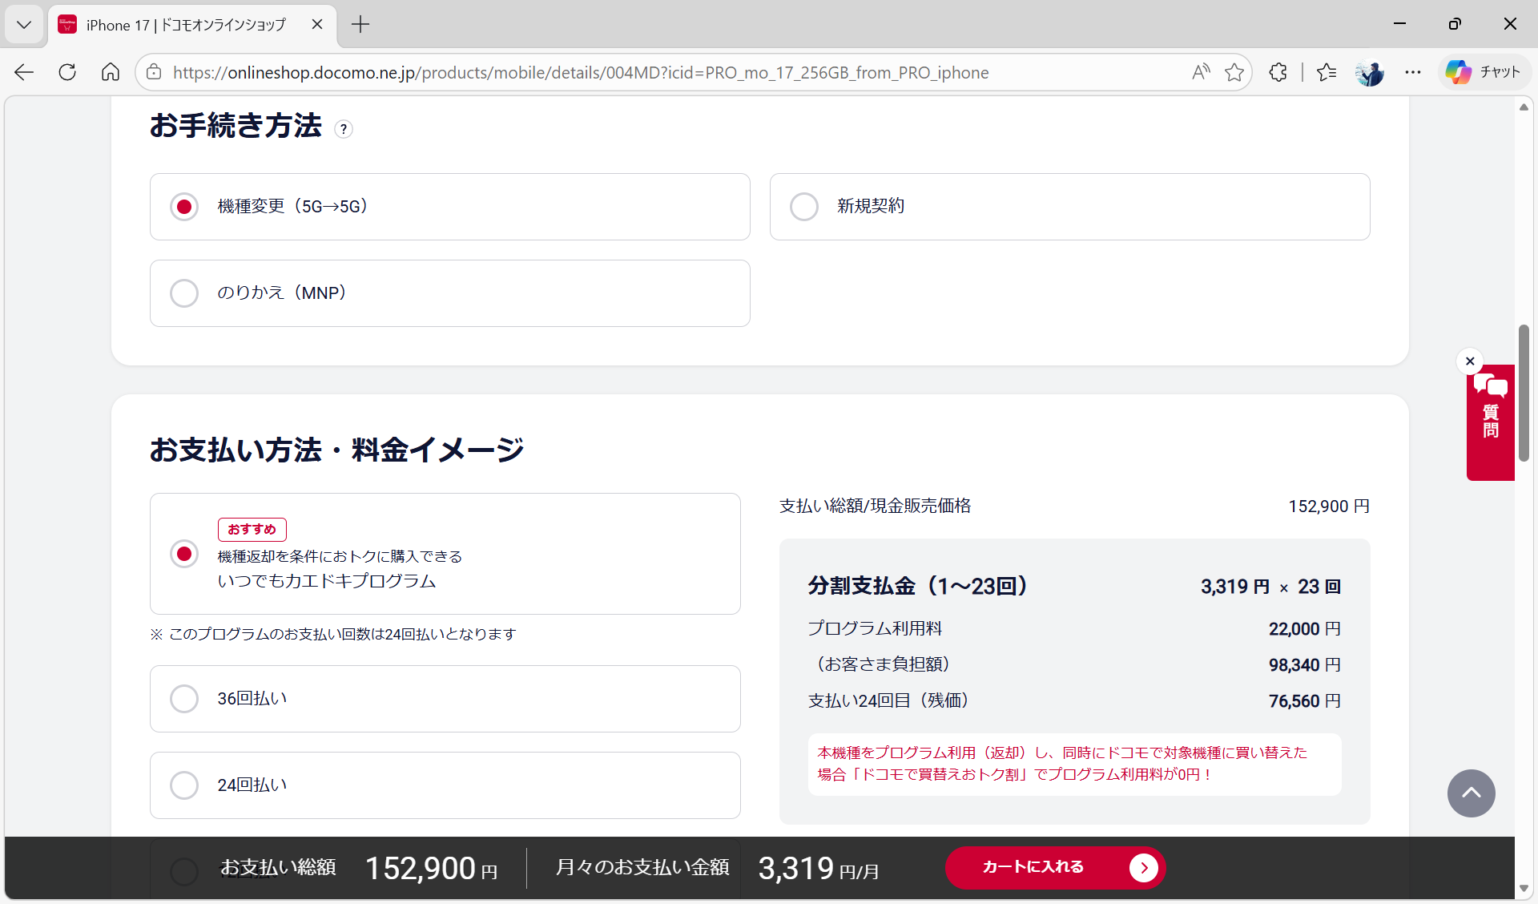Viewport: 1538px width, 904px height.
Task: Dismiss the 質問 widget with the X
Action: point(1470,361)
